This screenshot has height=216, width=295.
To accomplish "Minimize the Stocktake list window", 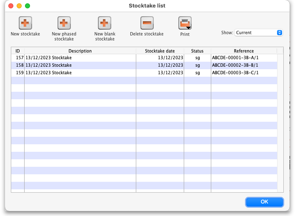I will pos(19,6).
